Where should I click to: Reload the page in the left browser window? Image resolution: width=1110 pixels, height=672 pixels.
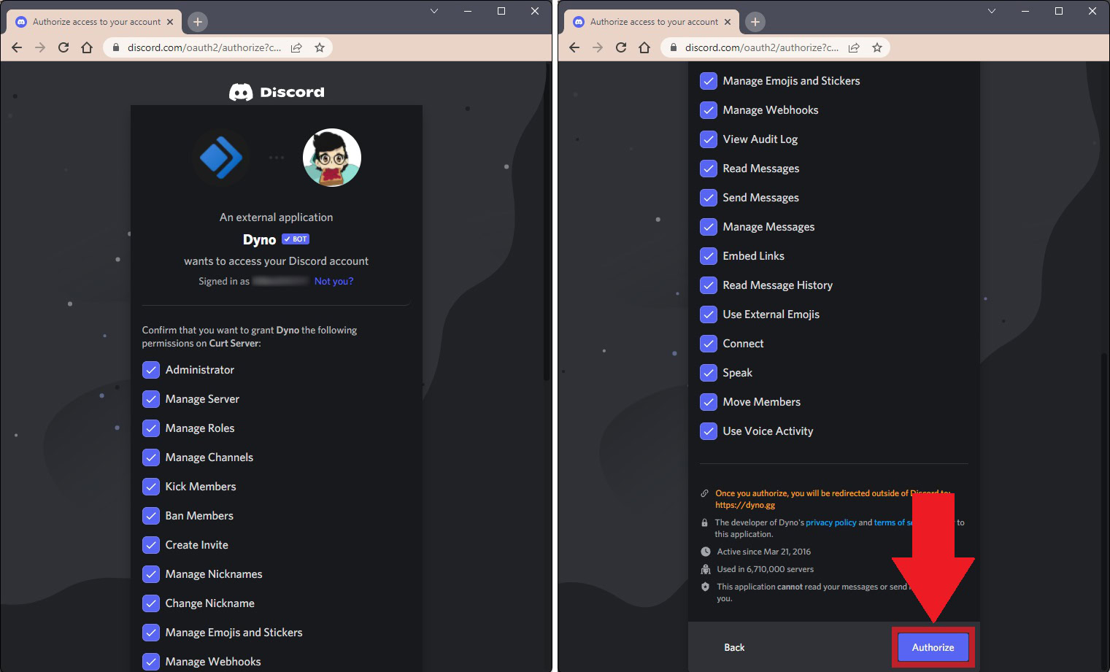pos(63,47)
